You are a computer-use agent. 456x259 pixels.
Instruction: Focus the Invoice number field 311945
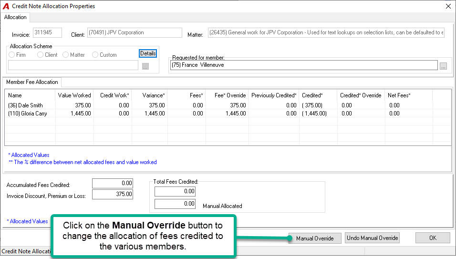click(x=47, y=32)
